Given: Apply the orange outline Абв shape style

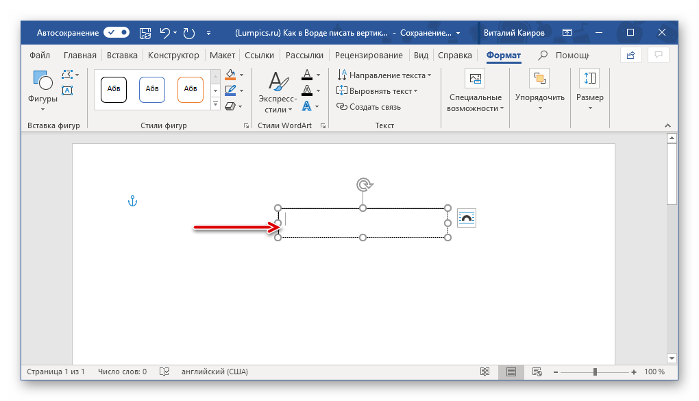Looking at the screenshot, I should click(191, 90).
